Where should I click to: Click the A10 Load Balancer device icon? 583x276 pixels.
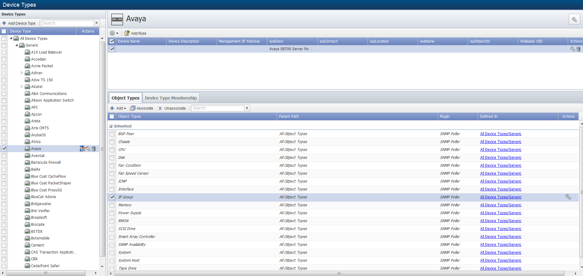[x=27, y=52]
